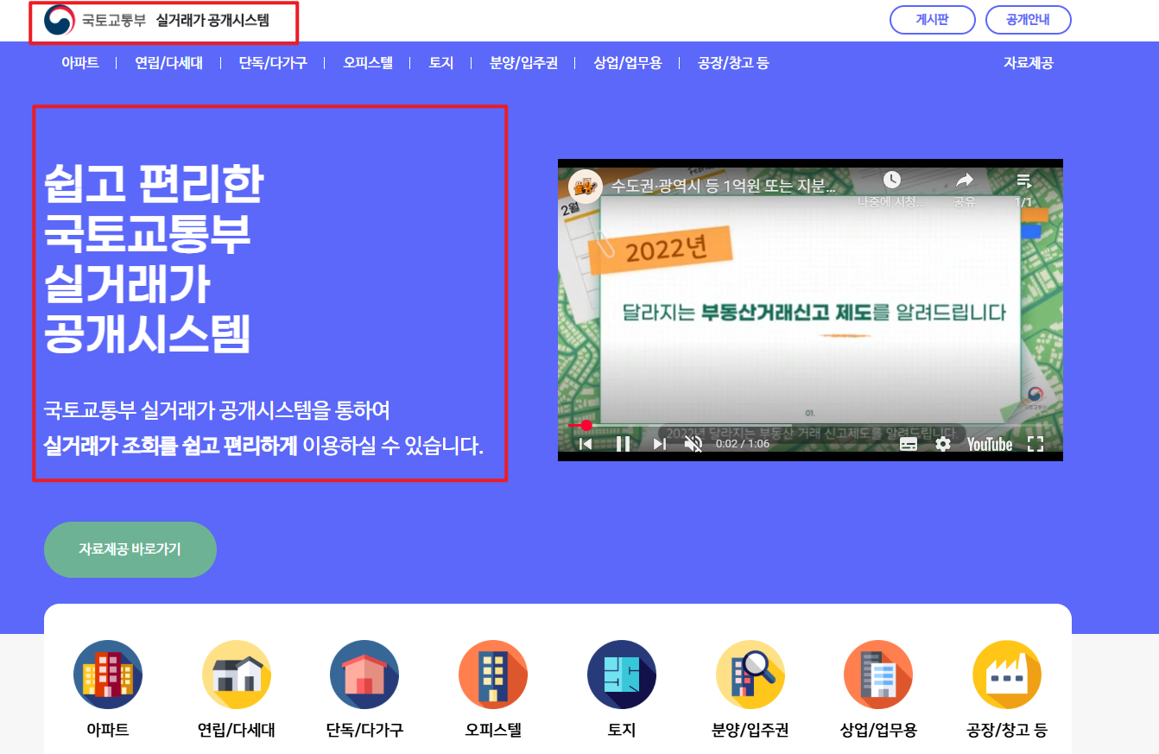Click the 게시판 button

click(932, 19)
